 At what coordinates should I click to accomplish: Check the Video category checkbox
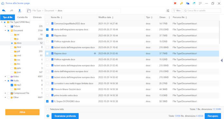8,77
